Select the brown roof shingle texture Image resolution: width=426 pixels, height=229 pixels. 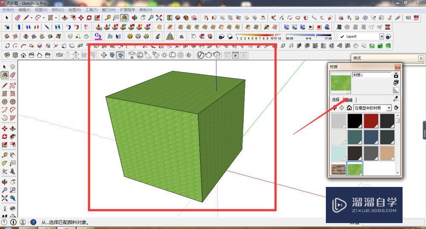339,169
